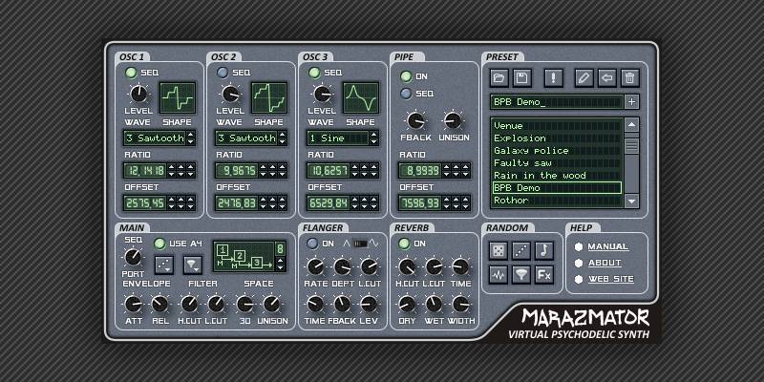Select the Galaxy police preset
Viewport: 764px width, 382px height.
pos(556,151)
